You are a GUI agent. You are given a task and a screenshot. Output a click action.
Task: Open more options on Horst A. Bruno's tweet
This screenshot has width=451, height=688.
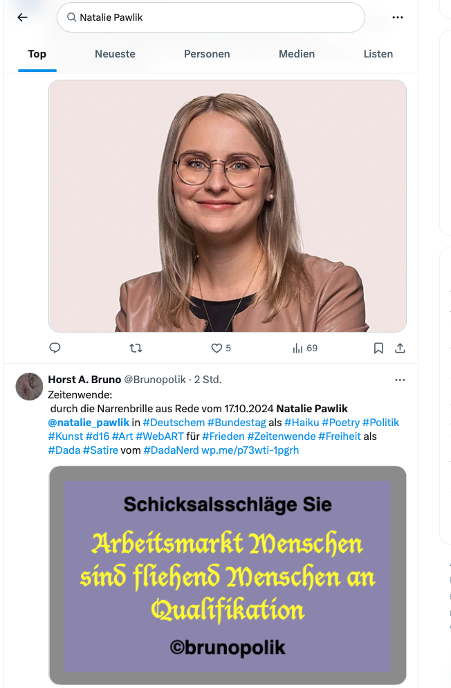coord(400,380)
